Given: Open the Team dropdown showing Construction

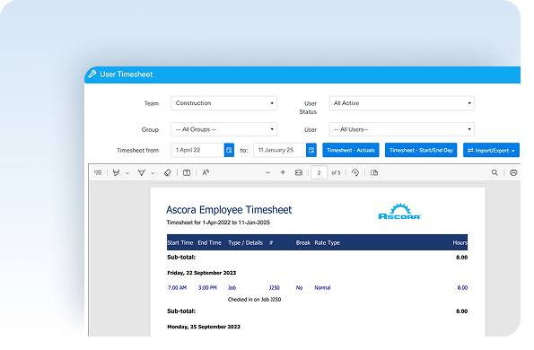Looking at the screenshot, I should point(223,103).
